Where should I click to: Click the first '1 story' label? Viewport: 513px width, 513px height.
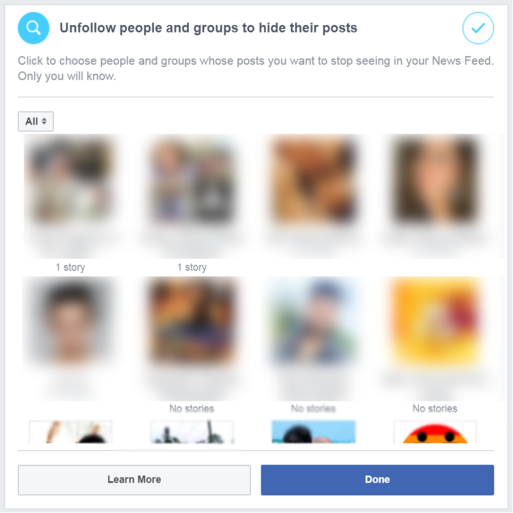point(70,267)
